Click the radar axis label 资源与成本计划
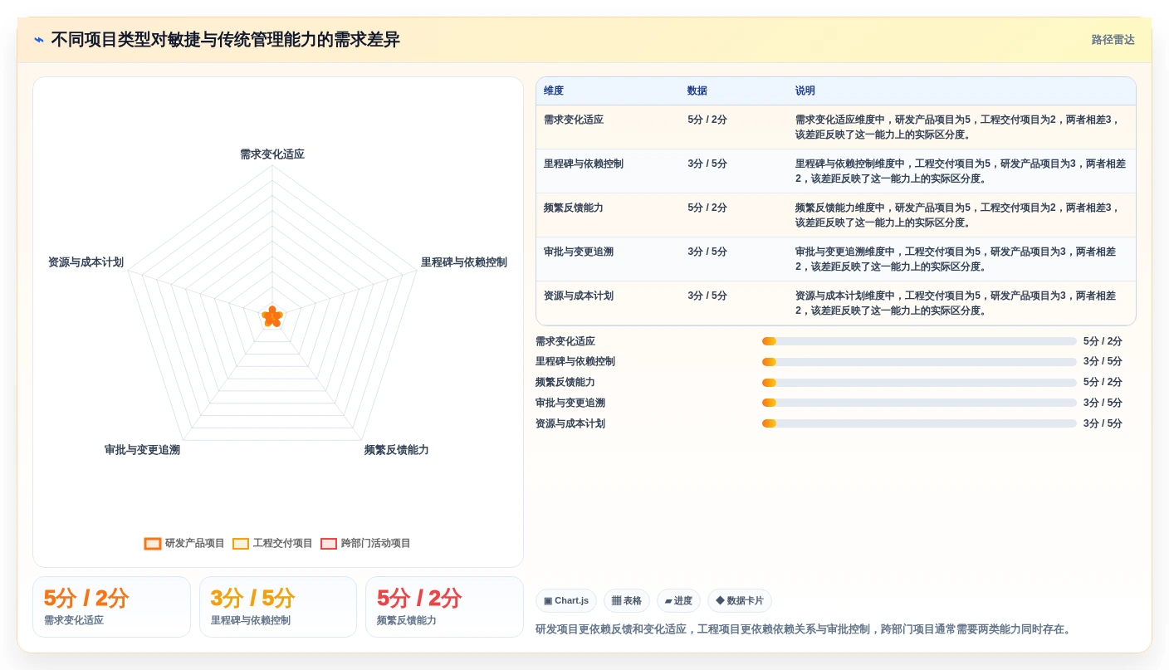The width and height of the screenshot is (1169, 670). tap(86, 262)
